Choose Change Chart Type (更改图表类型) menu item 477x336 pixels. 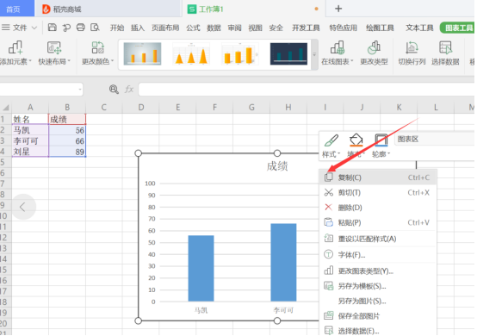[378, 271]
